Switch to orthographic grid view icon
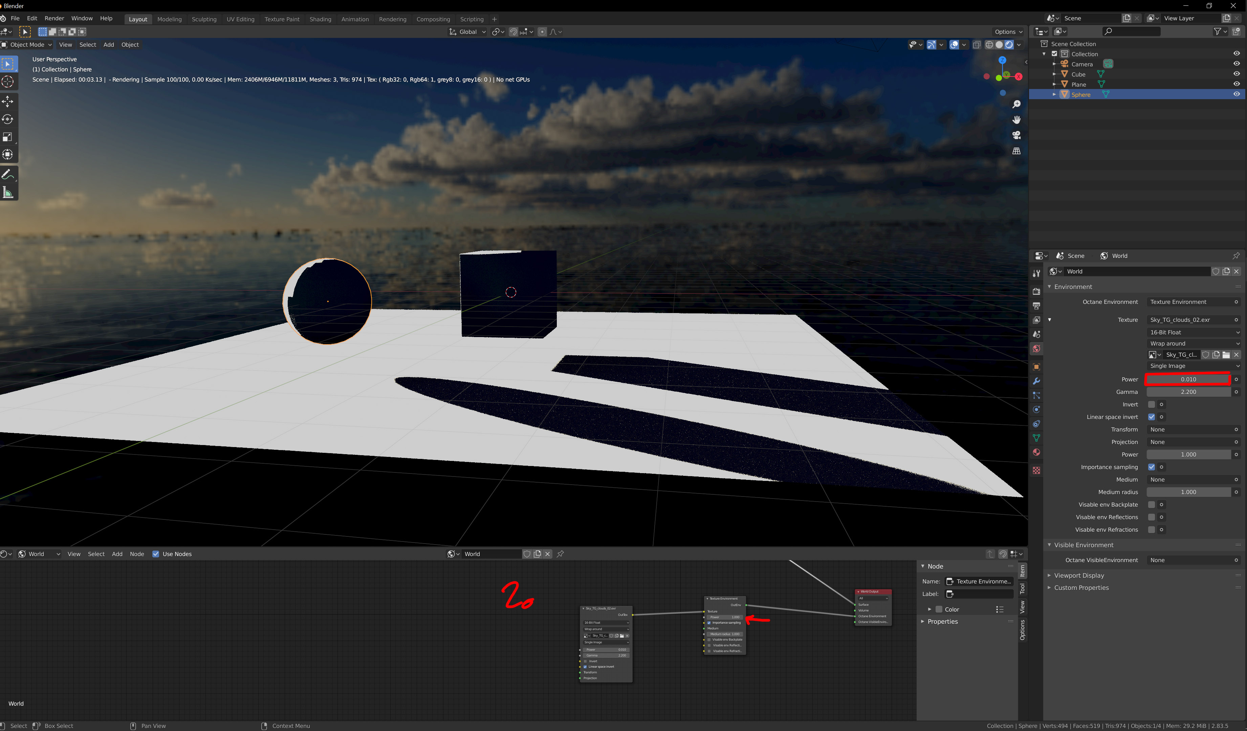 [1016, 151]
